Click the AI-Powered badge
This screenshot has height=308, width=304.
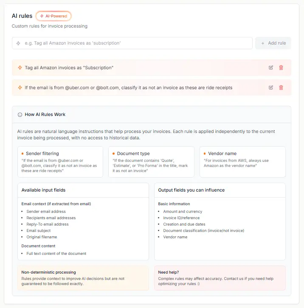(x=53, y=16)
